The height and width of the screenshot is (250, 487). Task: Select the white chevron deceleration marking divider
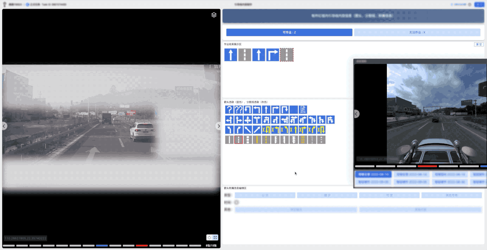tap(293, 140)
